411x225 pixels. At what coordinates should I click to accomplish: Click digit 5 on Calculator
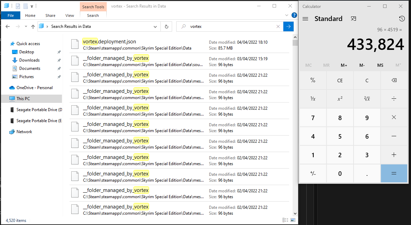340,136
